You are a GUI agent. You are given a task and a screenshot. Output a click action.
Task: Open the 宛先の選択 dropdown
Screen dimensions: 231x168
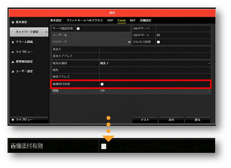click(155, 63)
